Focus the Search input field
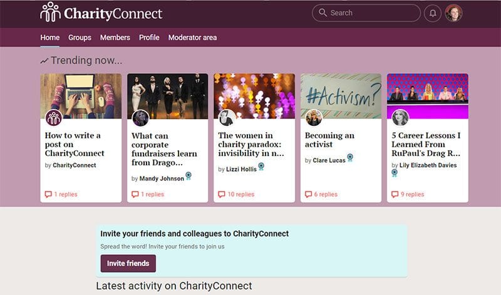The width and height of the screenshot is (501, 295). [x=369, y=13]
